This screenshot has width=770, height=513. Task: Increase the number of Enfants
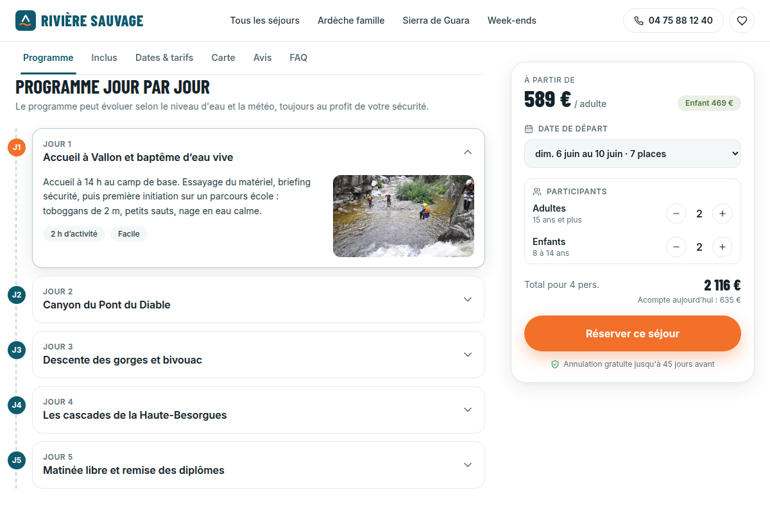coord(723,247)
